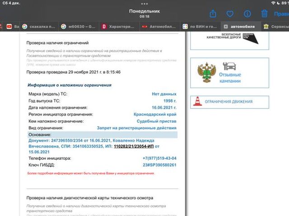The height and width of the screenshot is (216, 289).
Task: Open Отзывные кампании link
Action: coord(230,78)
